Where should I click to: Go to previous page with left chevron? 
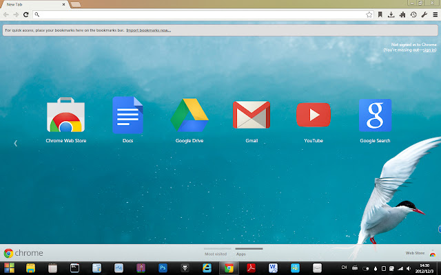click(x=16, y=144)
